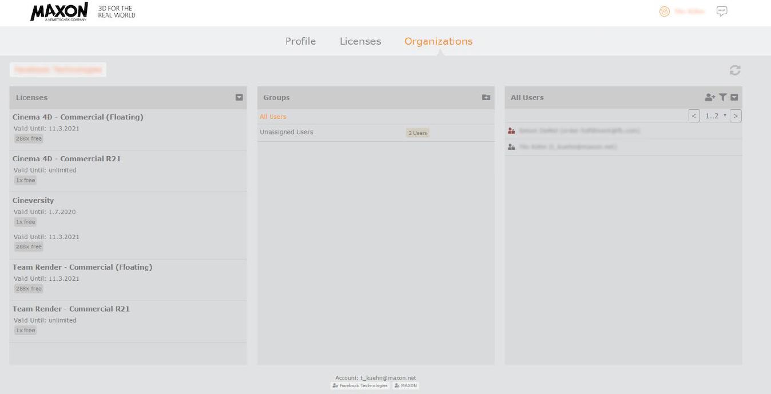Select the Organizations tab

pos(438,41)
